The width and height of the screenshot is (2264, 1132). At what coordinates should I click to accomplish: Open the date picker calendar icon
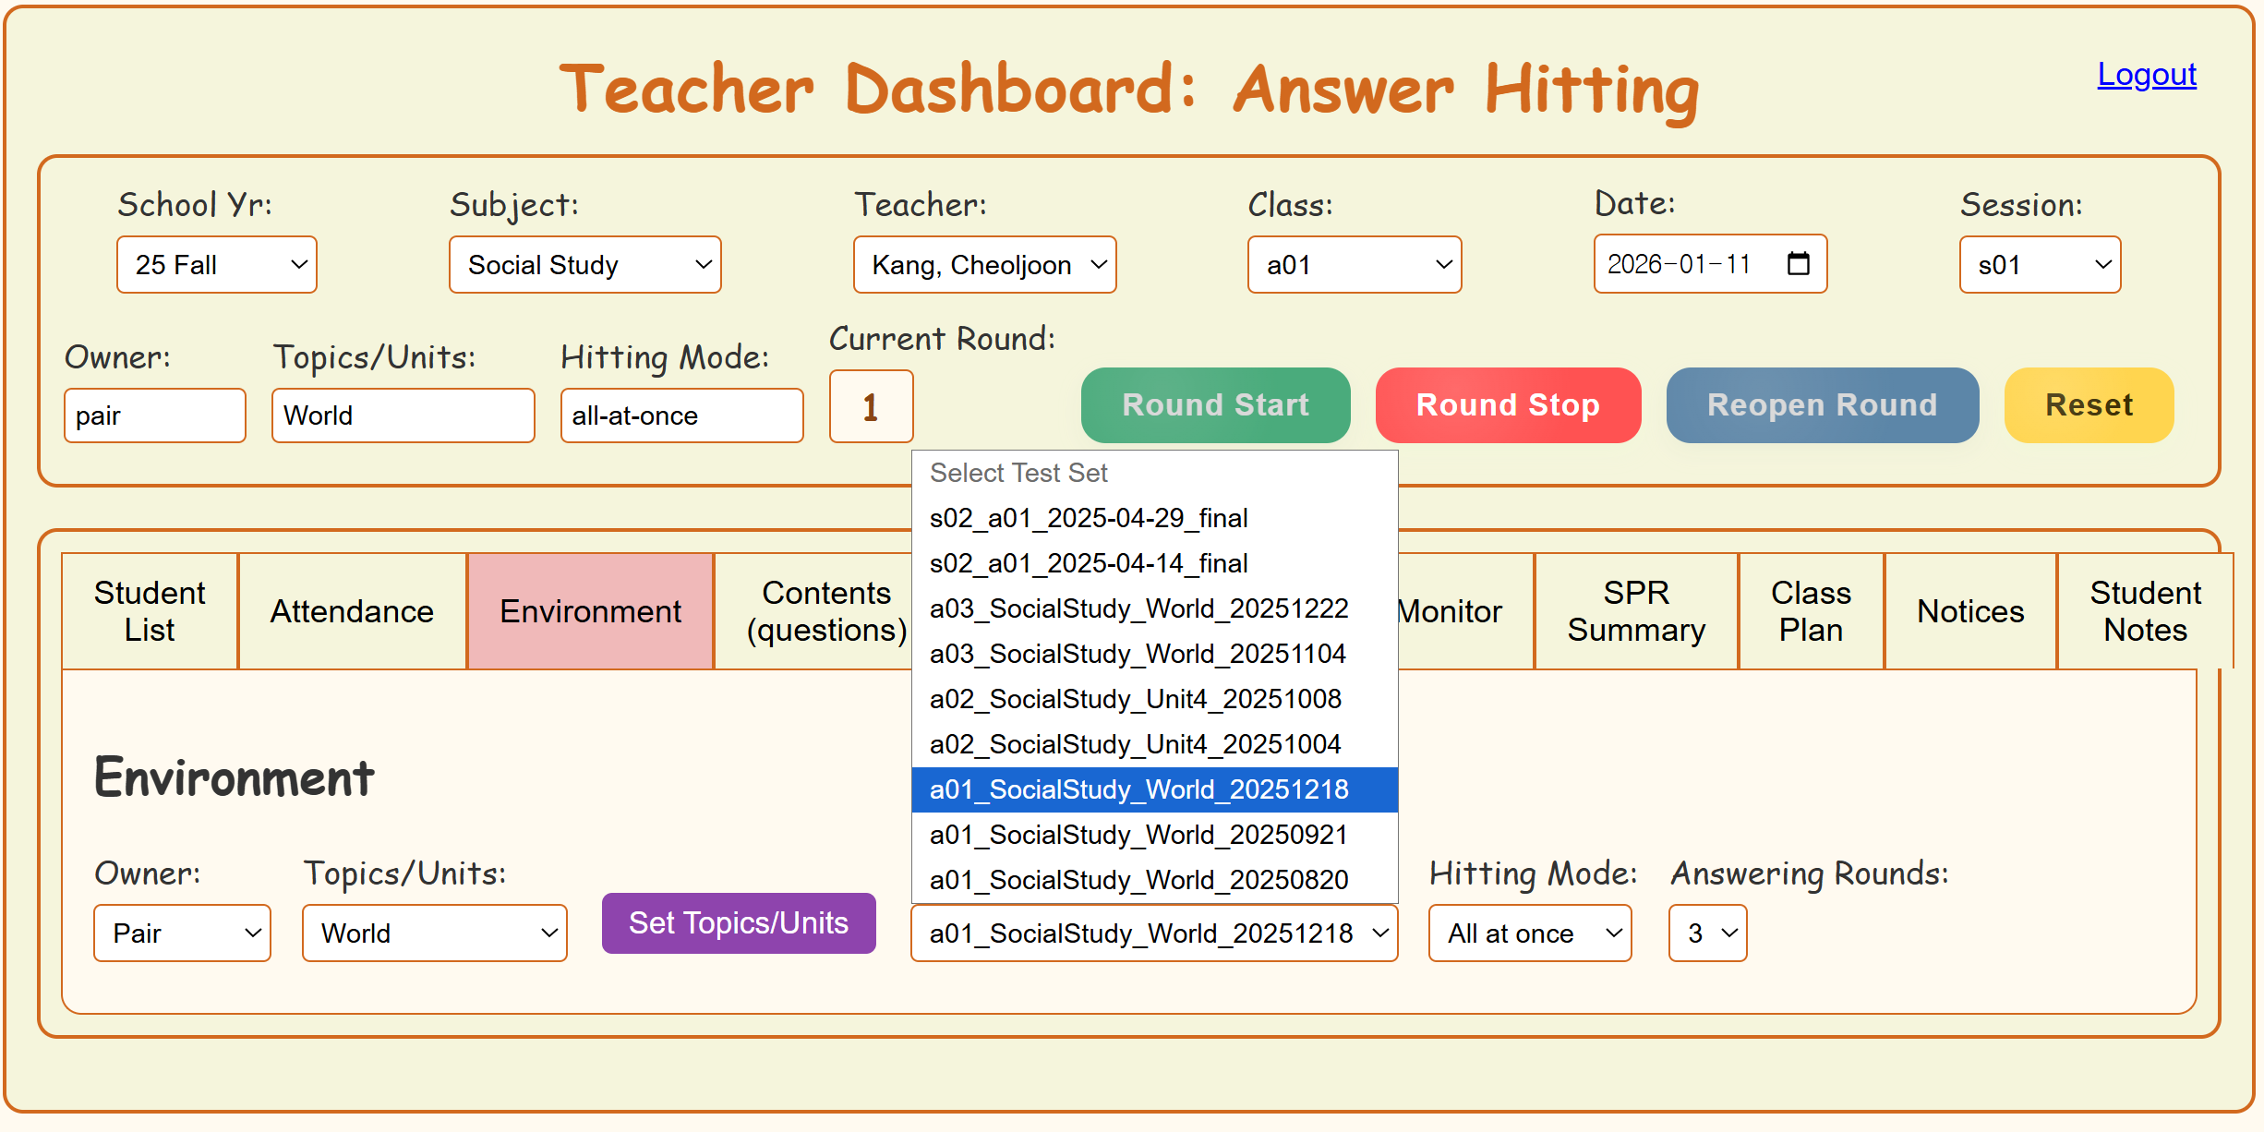[x=1798, y=264]
